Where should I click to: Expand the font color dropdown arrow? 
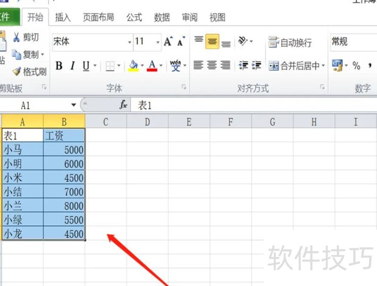[x=161, y=65]
